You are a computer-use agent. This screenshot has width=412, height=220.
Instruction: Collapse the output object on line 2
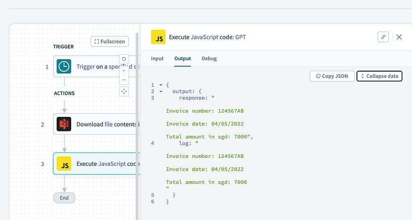pyautogui.click(x=161, y=91)
